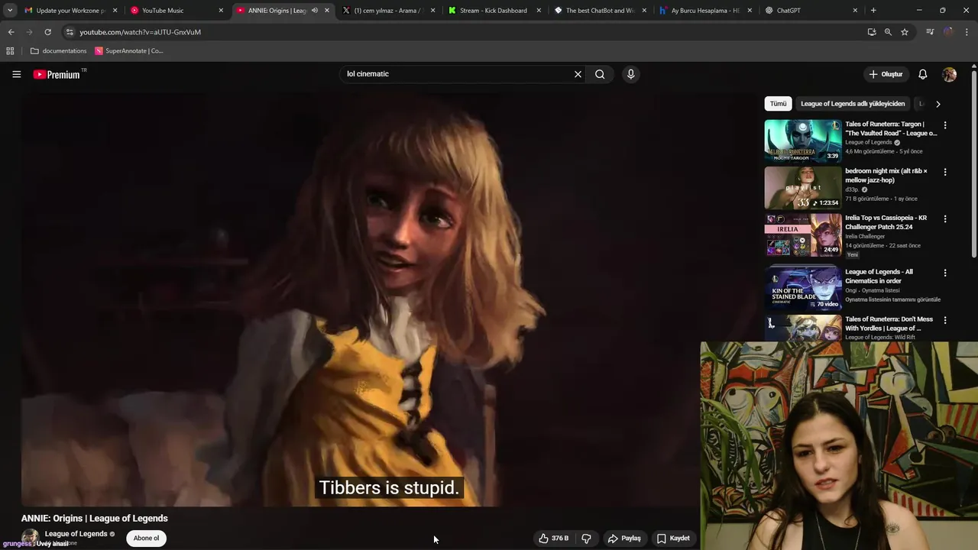This screenshot has width=978, height=550.
Task: Switch to the 'cem yılmaz - Arama' X tab
Action: tap(388, 11)
